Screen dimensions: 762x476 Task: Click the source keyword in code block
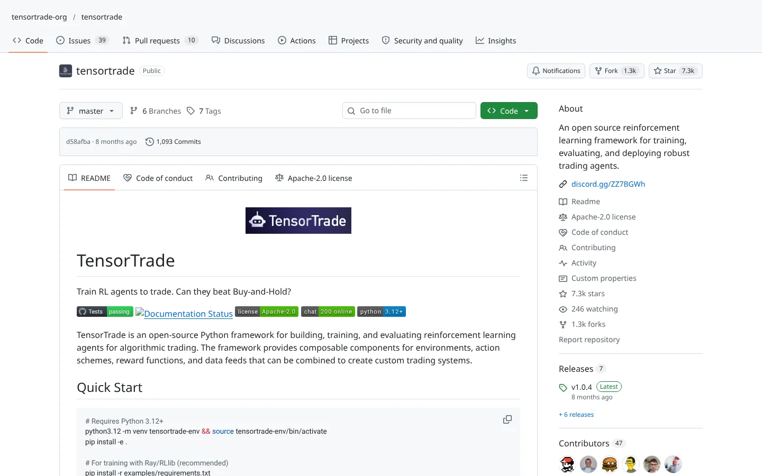tap(223, 432)
